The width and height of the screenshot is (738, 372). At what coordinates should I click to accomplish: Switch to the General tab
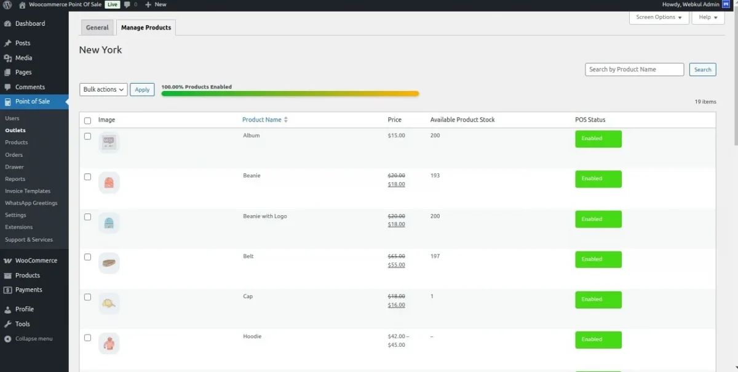[97, 28]
